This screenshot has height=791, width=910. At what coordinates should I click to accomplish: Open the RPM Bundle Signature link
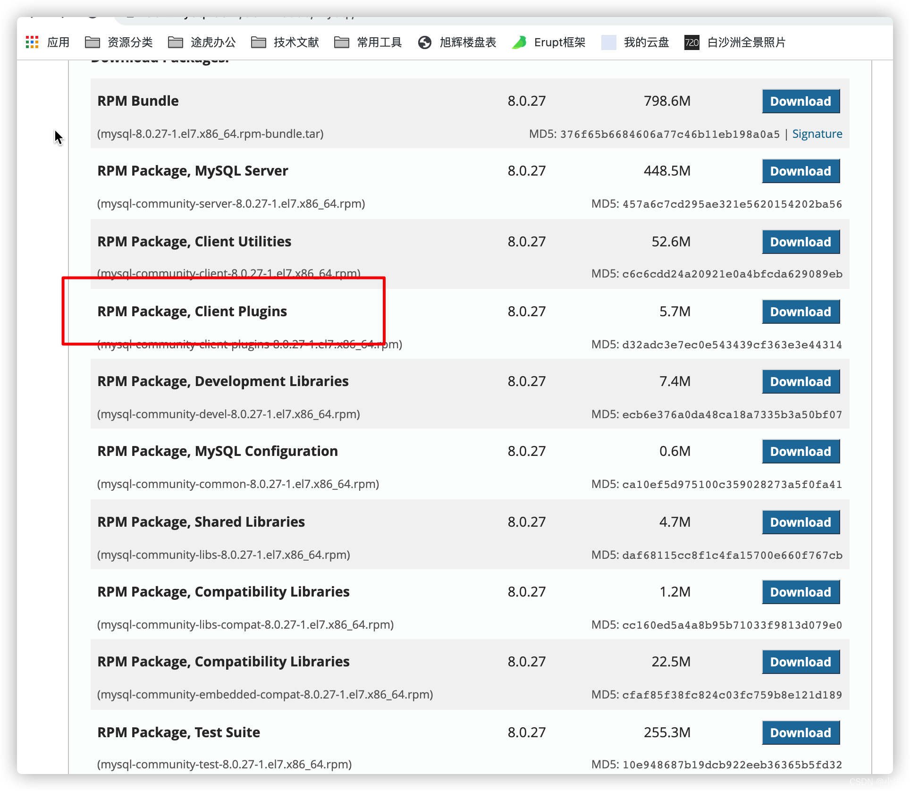tap(817, 134)
